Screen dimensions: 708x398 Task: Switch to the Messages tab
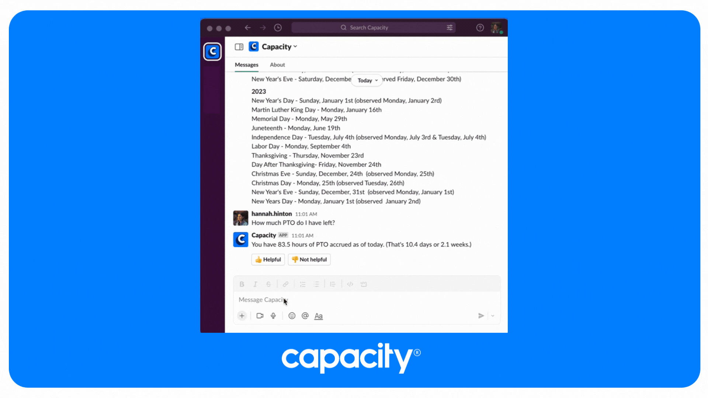point(247,64)
